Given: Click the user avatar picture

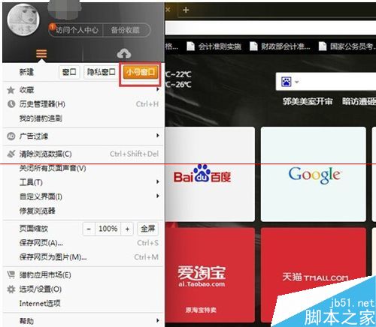Looking at the screenshot, I should [23, 19].
